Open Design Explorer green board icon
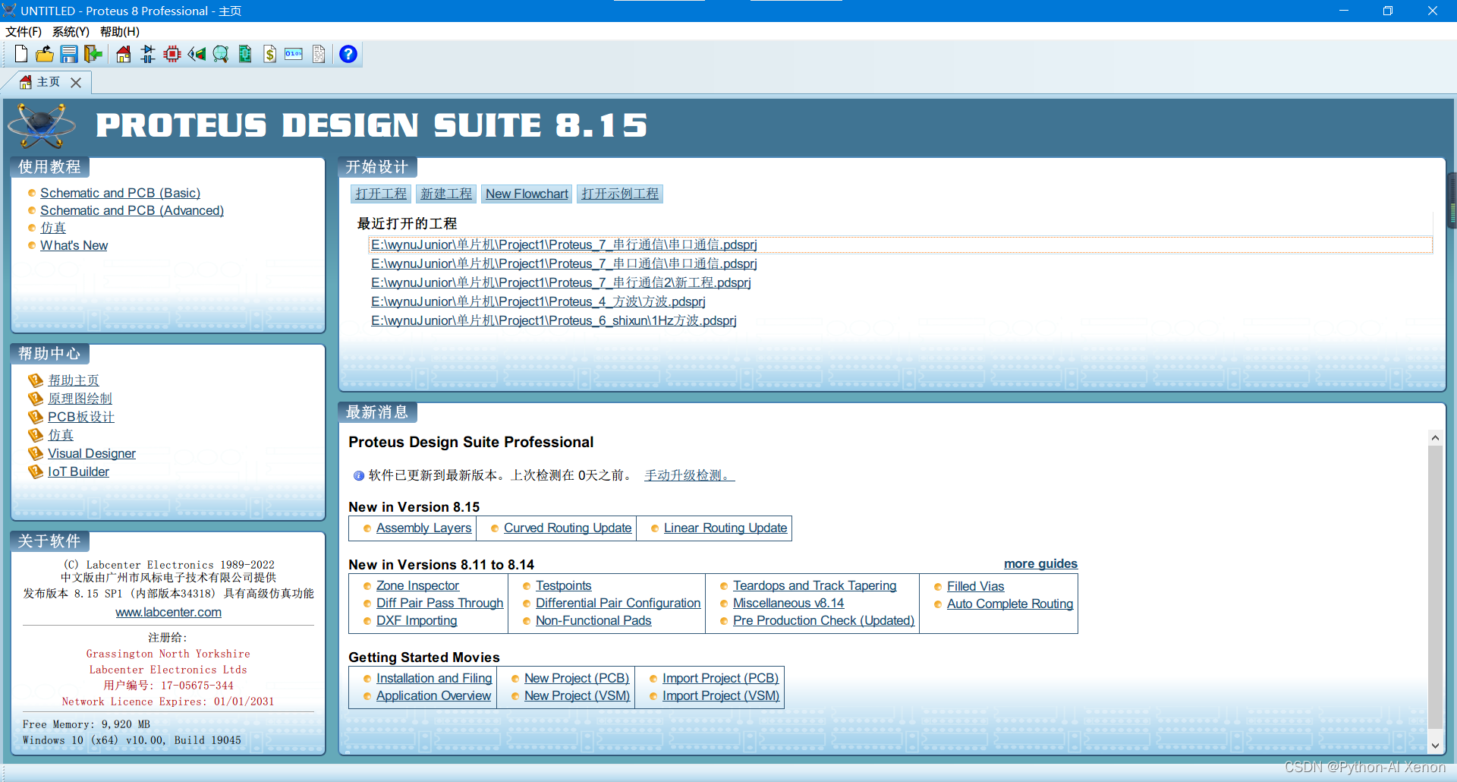This screenshot has width=1457, height=782. [245, 54]
